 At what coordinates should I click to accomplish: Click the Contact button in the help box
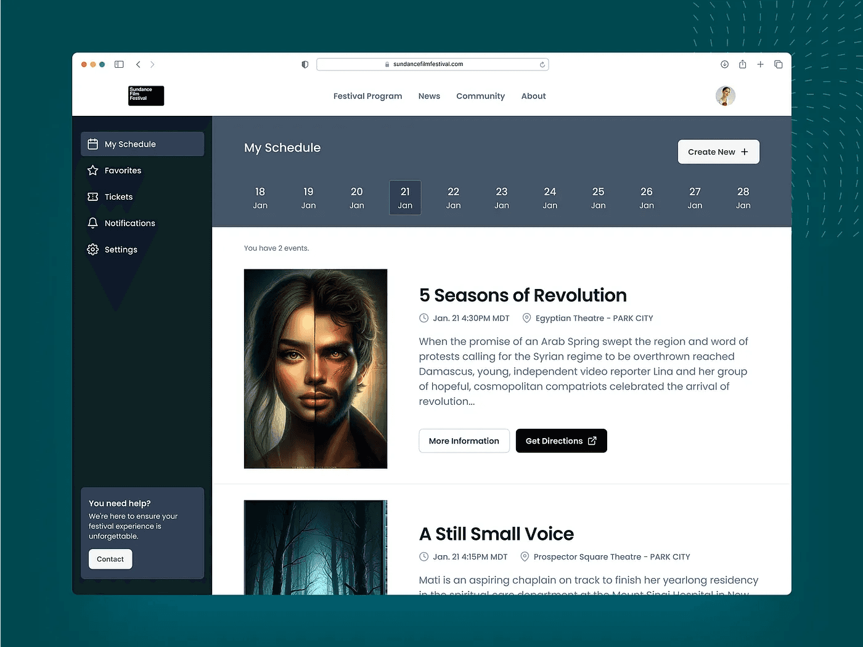[x=110, y=559]
